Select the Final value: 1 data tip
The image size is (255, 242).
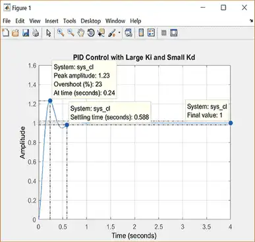[207, 110]
